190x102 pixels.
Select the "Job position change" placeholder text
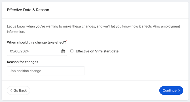coord(26,71)
